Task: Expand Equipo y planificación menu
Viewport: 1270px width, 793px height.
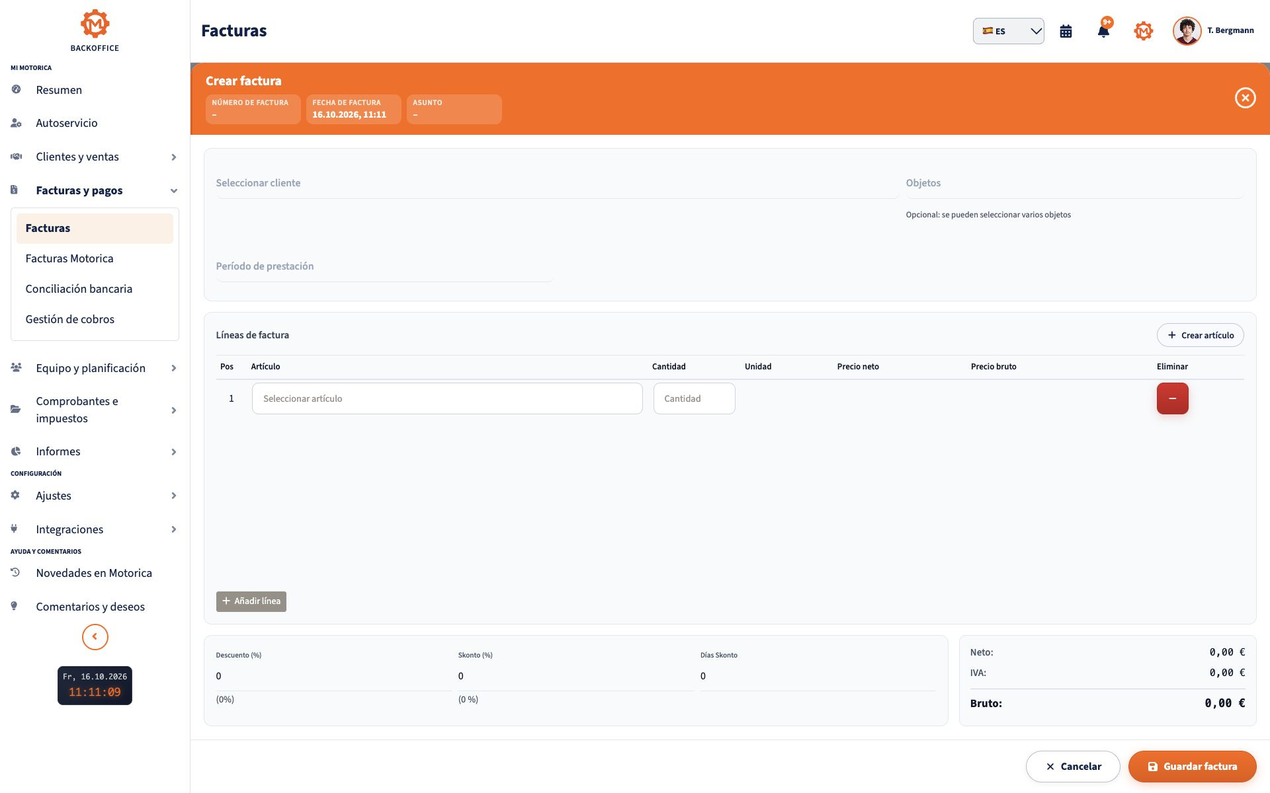Action: click(95, 368)
